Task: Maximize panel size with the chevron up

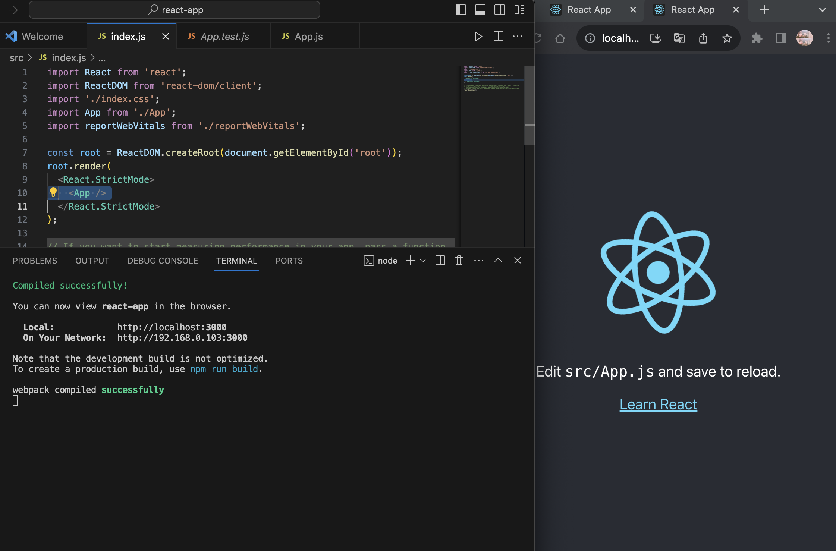Action: 498,261
